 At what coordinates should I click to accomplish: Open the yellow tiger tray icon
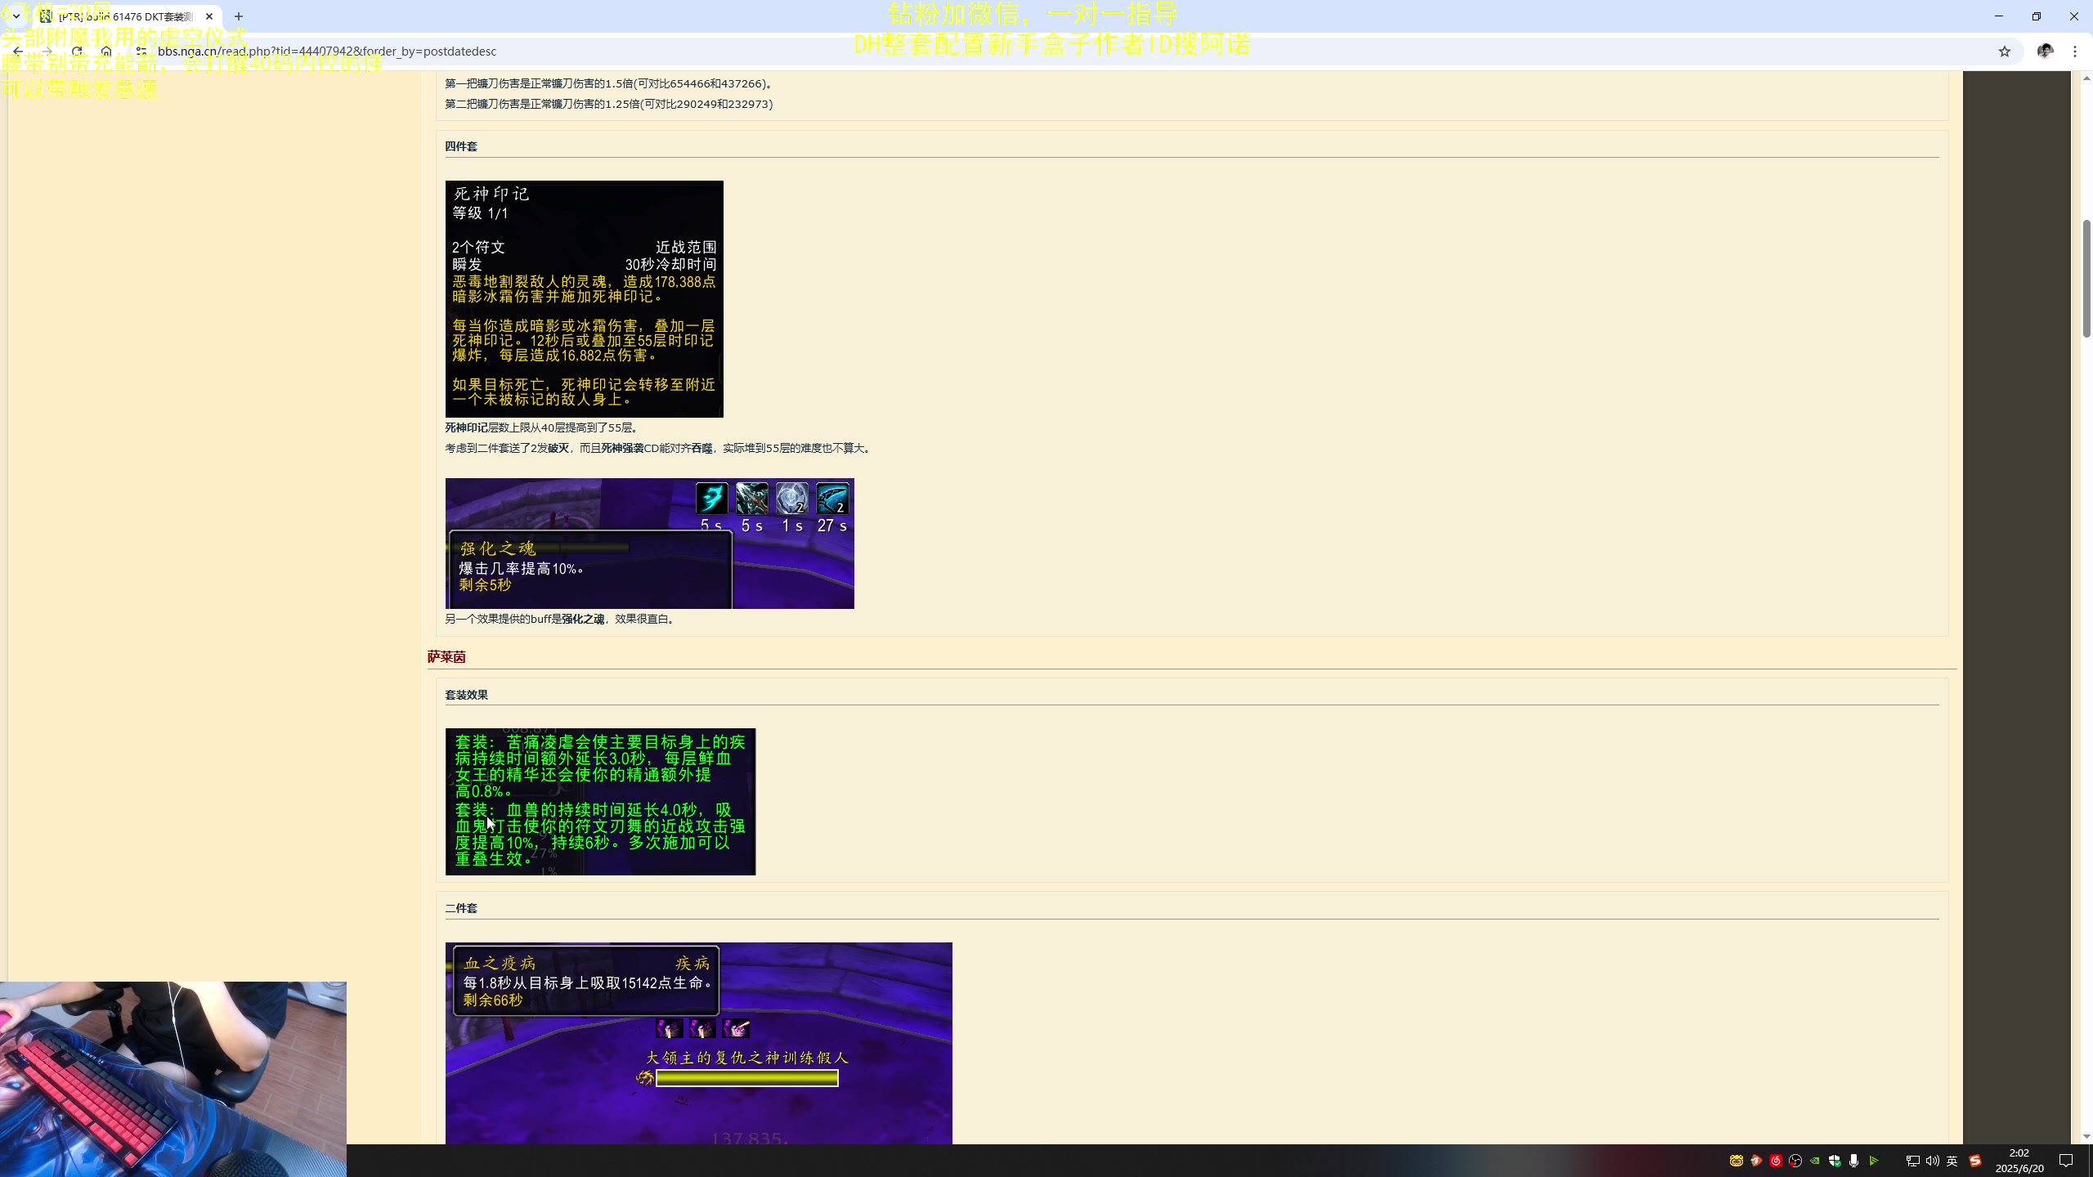[1737, 1161]
